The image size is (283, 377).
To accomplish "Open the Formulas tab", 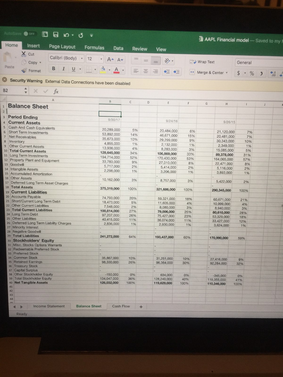I will pyautogui.click(x=94, y=47).
